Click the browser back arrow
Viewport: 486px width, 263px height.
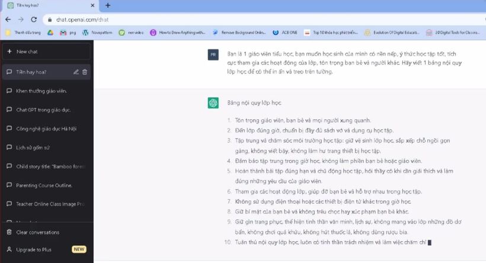pyautogui.click(x=9, y=19)
